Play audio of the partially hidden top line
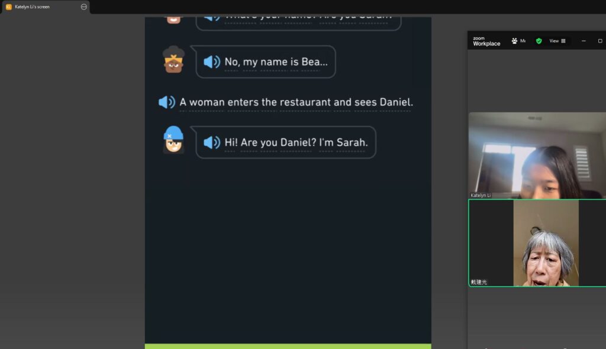This screenshot has width=606, height=349. [x=212, y=18]
